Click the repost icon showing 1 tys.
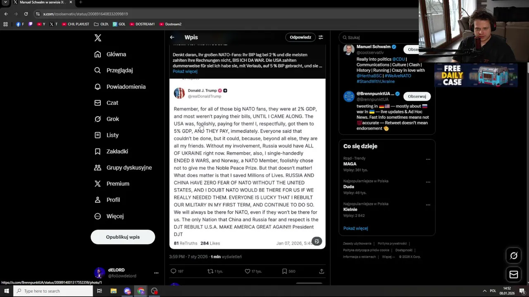Image resolution: width=529 pixels, height=297 pixels. tap(215, 271)
